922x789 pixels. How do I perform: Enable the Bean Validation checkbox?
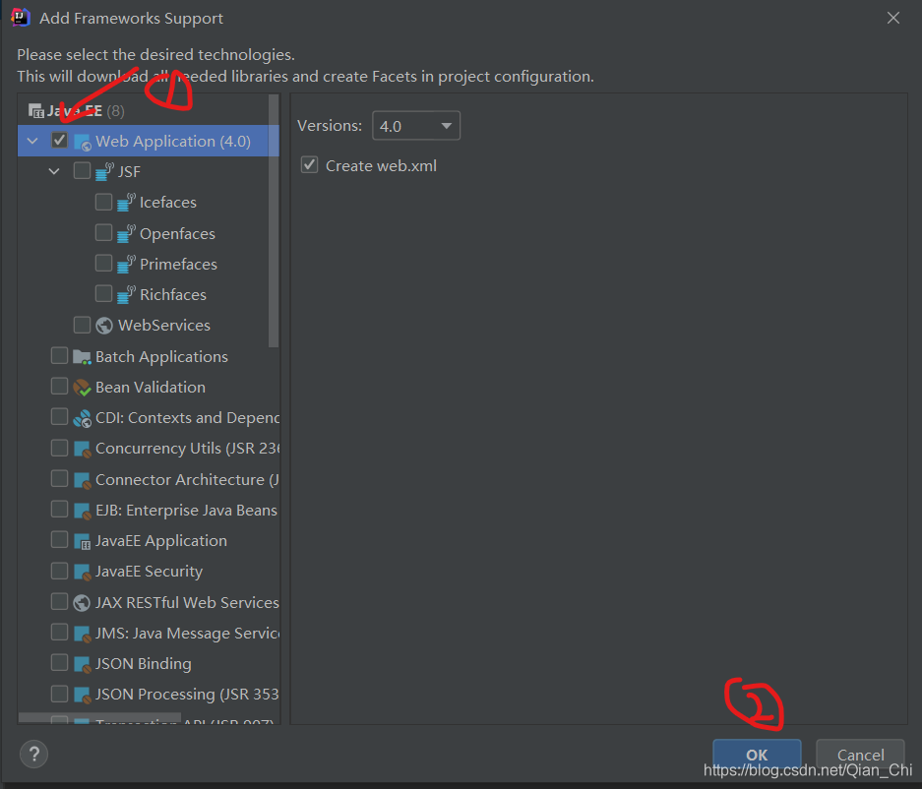click(x=59, y=386)
